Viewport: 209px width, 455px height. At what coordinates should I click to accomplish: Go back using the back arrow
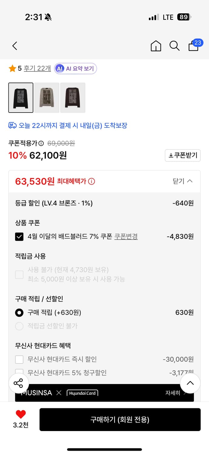click(x=15, y=46)
